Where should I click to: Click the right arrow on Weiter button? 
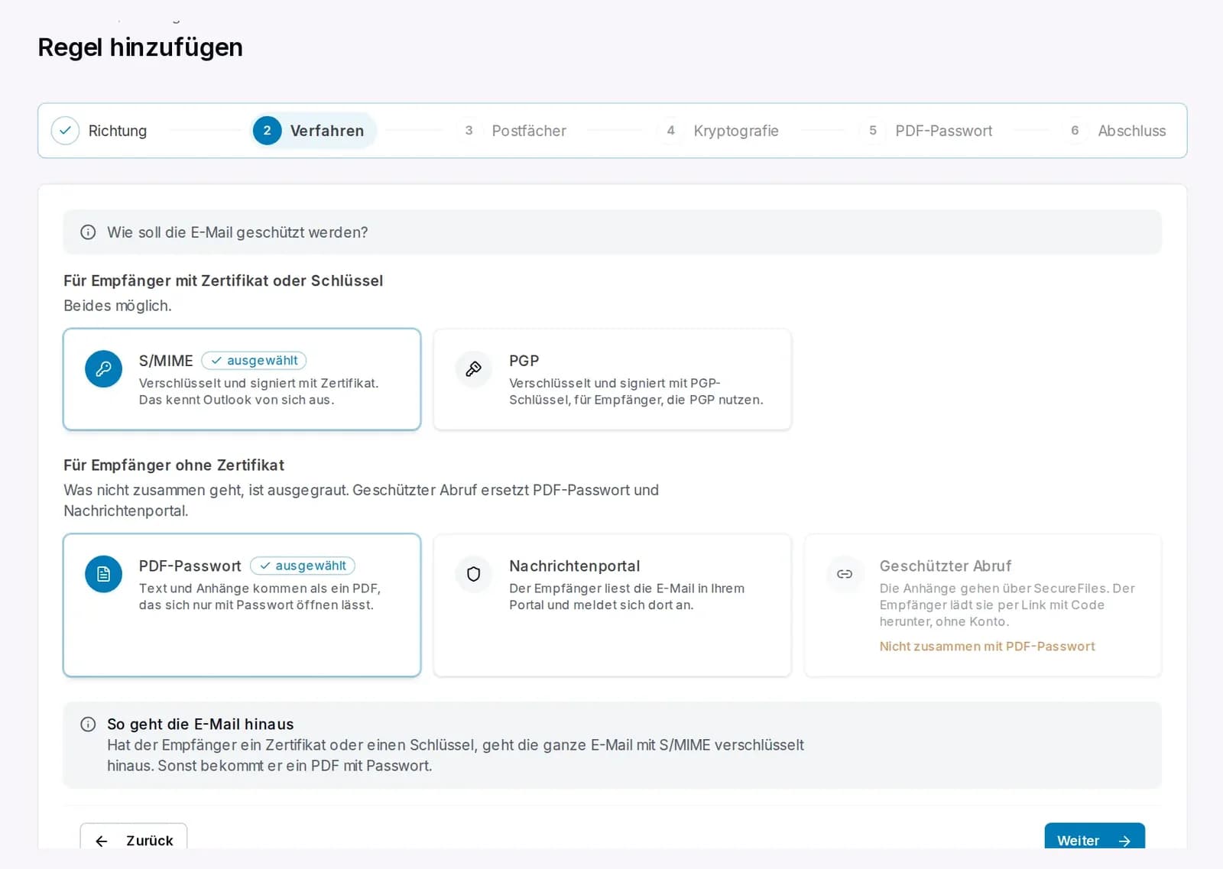[x=1124, y=841]
